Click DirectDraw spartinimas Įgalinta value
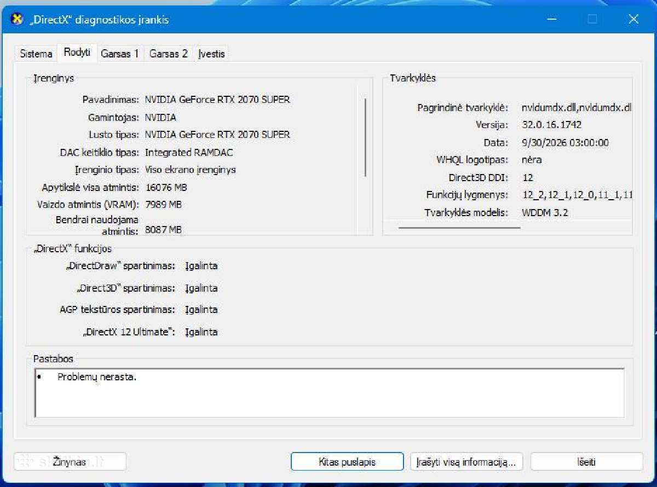657x487 pixels. 201,266
